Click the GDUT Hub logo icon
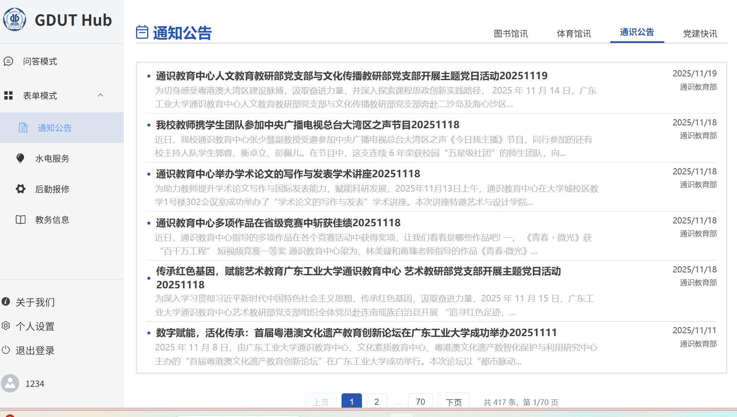737x417 pixels. click(15, 20)
